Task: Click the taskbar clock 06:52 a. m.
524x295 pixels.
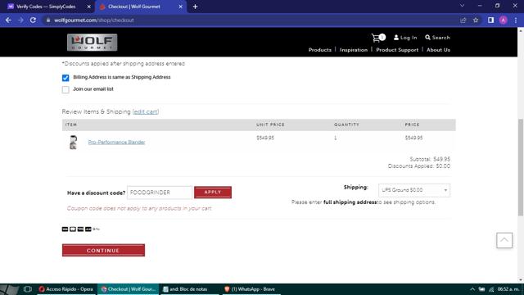Action: (x=508, y=289)
